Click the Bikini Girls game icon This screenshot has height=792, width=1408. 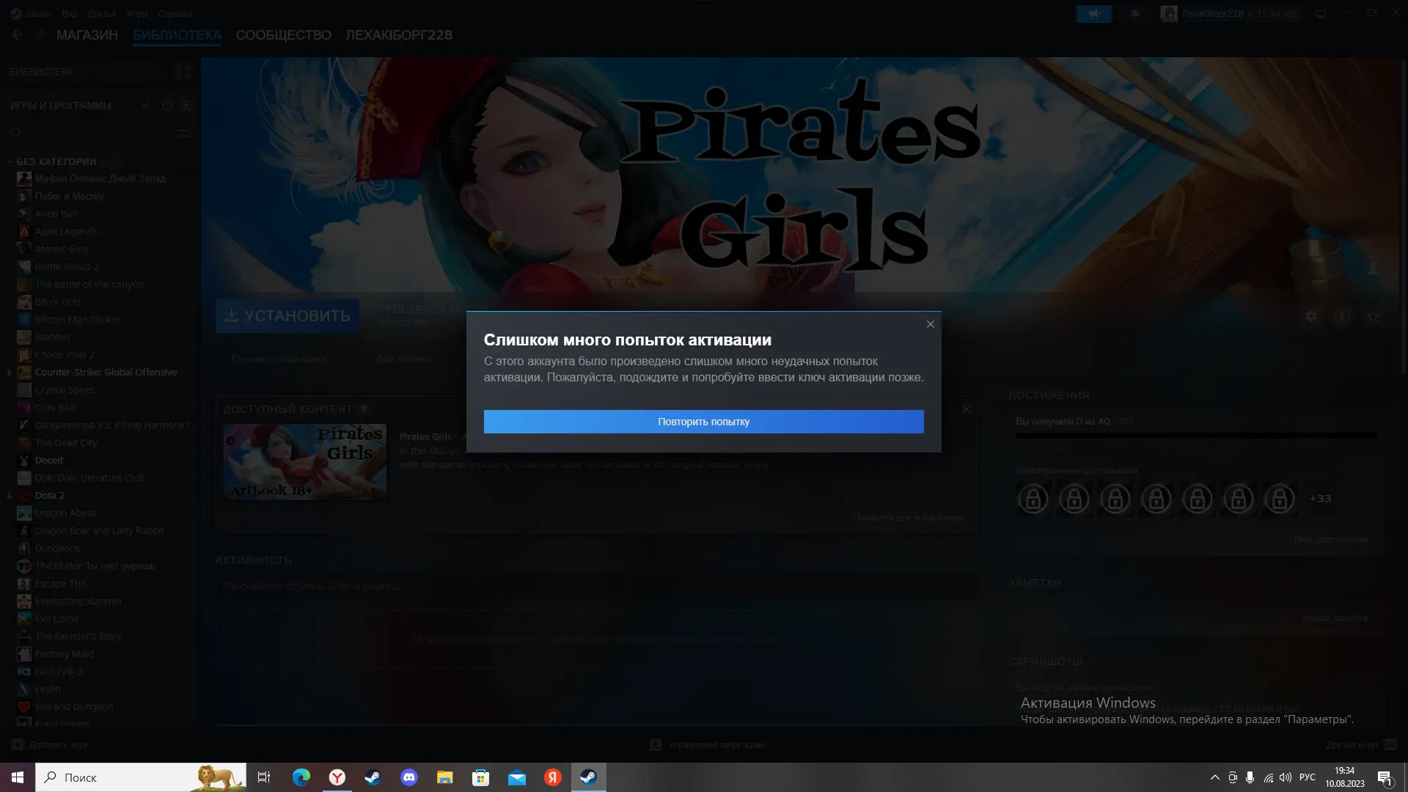[x=24, y=302]
